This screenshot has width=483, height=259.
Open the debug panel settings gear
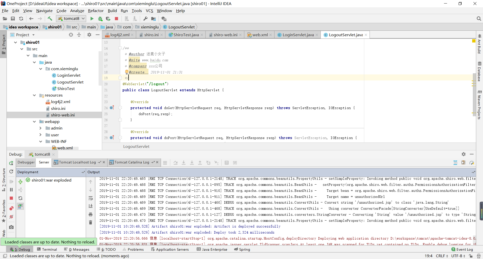pos(464,154)
